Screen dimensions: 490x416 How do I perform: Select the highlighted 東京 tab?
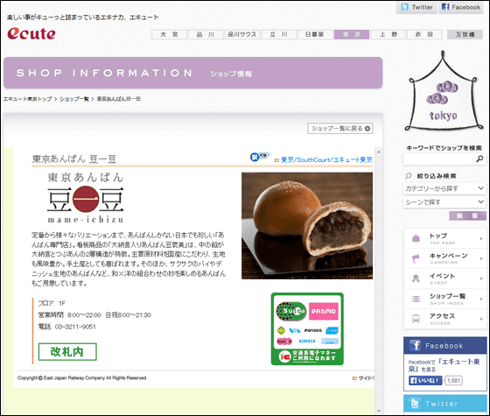coord(352,34)
